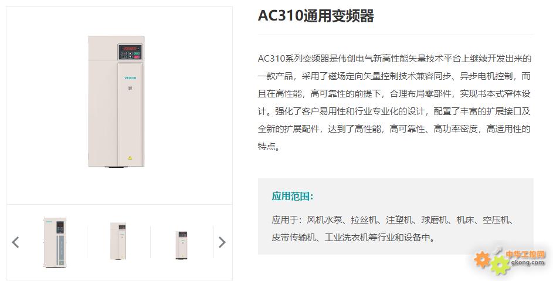Click the green gear watermark icon
The image size is (553, 281).
(x=500, y=266)
